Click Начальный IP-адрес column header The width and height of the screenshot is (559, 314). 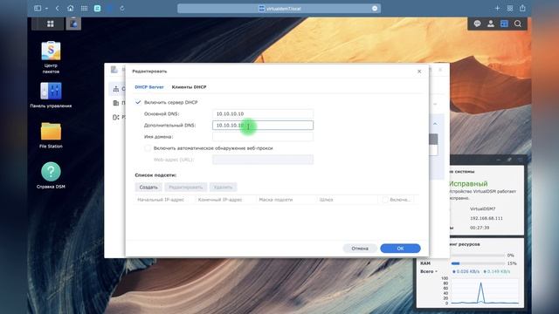161,200
